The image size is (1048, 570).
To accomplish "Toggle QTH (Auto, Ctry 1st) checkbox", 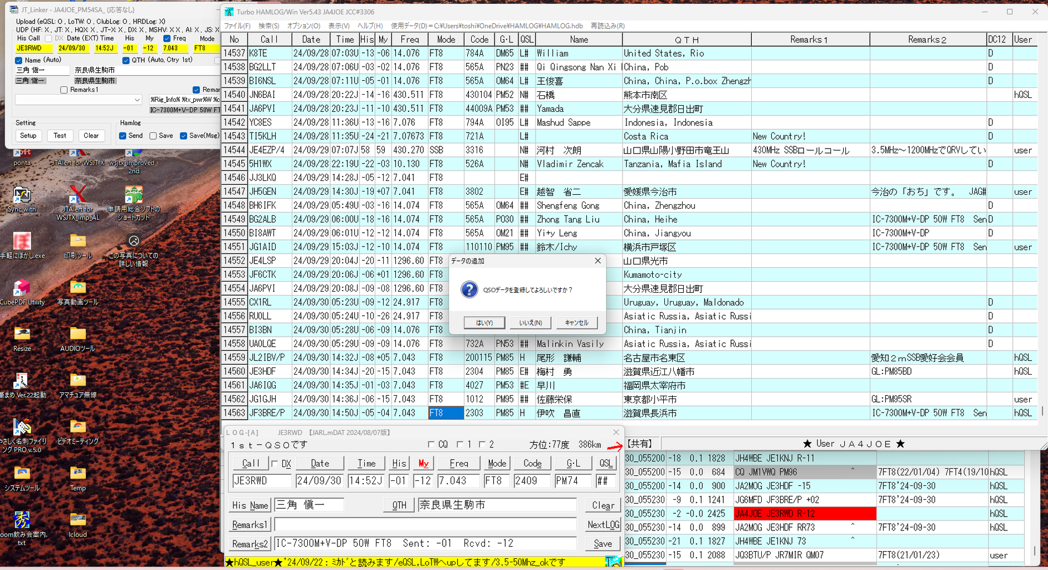I will [126, 60].
